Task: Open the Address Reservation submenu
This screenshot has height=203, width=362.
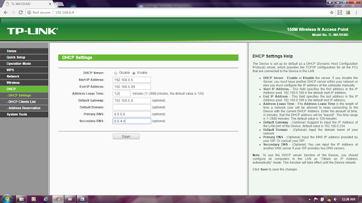Action: click(24, 108)
